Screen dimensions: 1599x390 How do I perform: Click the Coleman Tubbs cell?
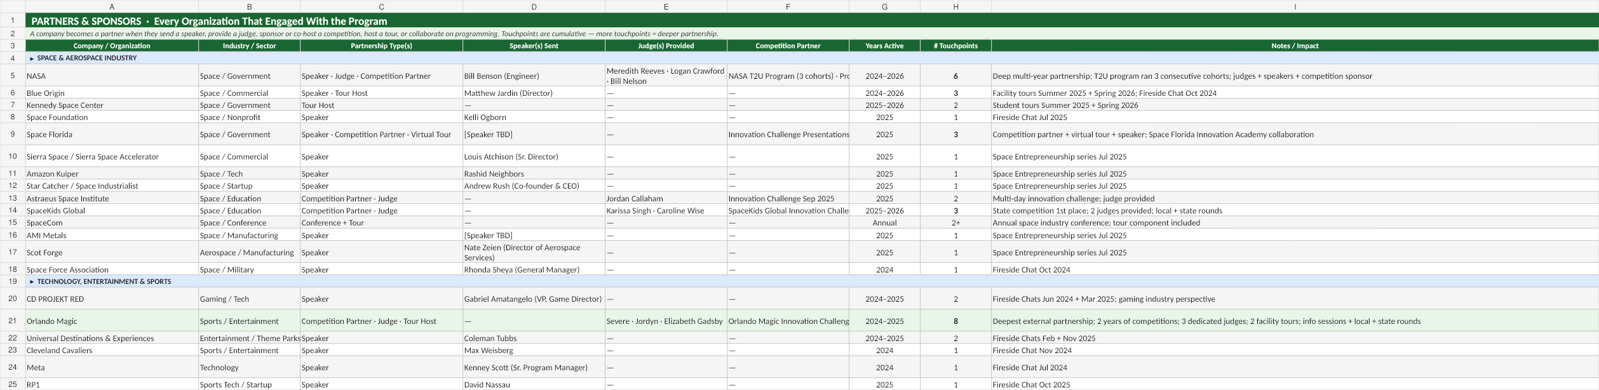(534, 338)
